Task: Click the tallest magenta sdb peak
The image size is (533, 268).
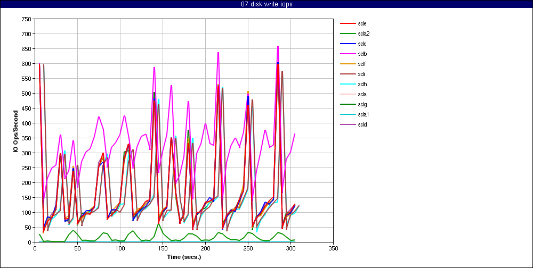Action: [x=278, y=46]
